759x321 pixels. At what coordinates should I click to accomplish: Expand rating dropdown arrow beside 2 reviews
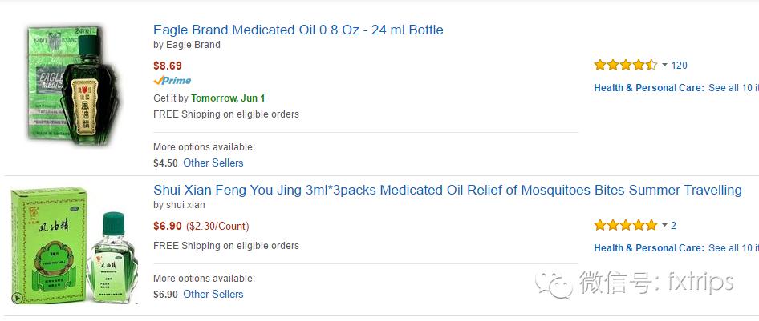point(664,226)
